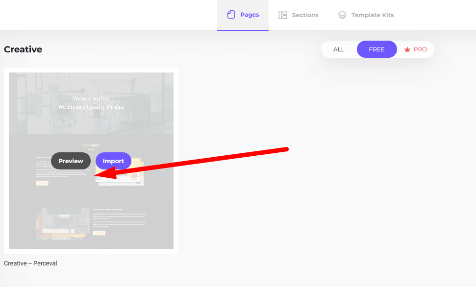The height and width of the screenshot is (287, 476).
Task: Click the Template Kits layers icon
Action: 342,15
